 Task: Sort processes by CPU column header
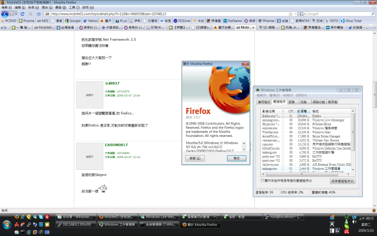coord(291,112)
